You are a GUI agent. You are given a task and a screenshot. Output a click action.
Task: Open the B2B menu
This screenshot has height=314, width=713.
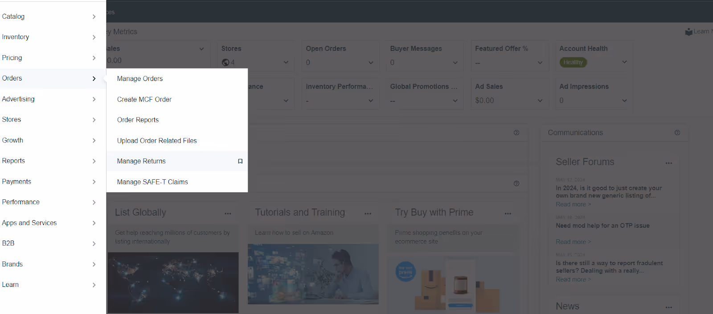[49, 243]
